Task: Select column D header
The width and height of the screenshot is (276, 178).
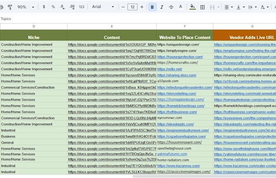Action: click(34, 26)
